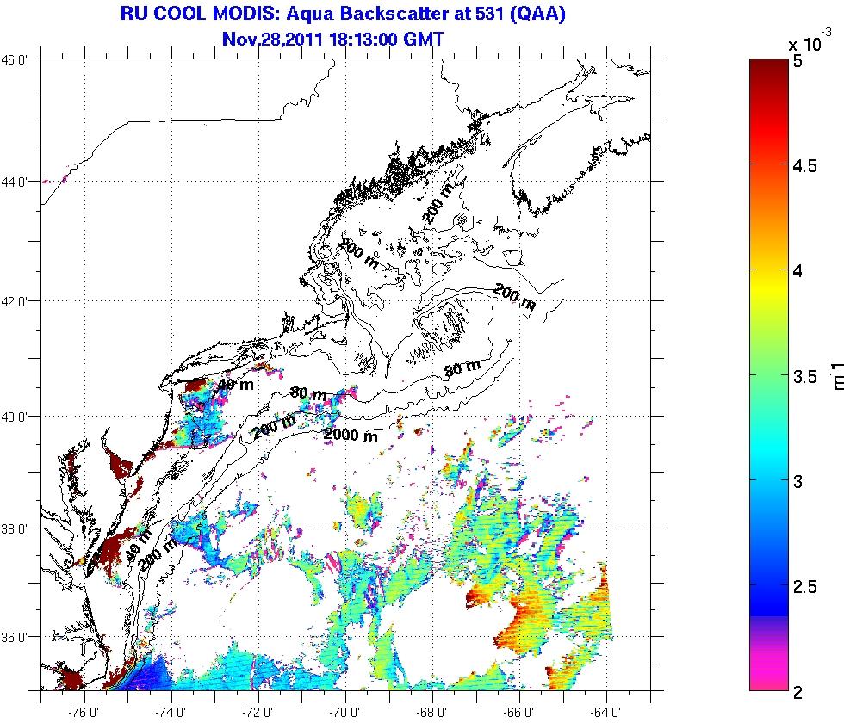Screen dimensions: 844x723
Task: Click the "2000 m" depth contour label
Action: (x=351, y=435)
